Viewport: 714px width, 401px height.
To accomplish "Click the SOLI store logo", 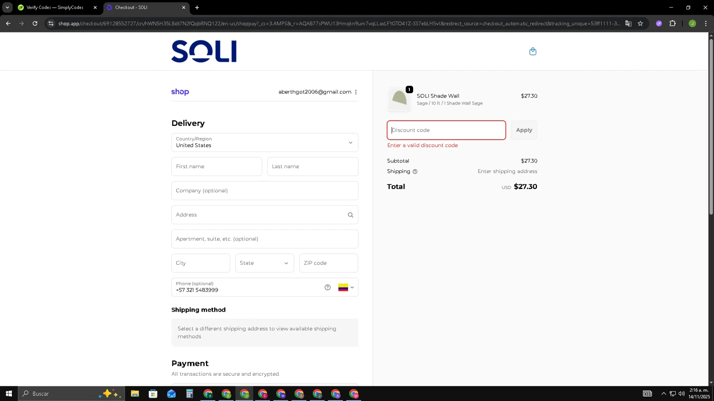I will point(204,51).
